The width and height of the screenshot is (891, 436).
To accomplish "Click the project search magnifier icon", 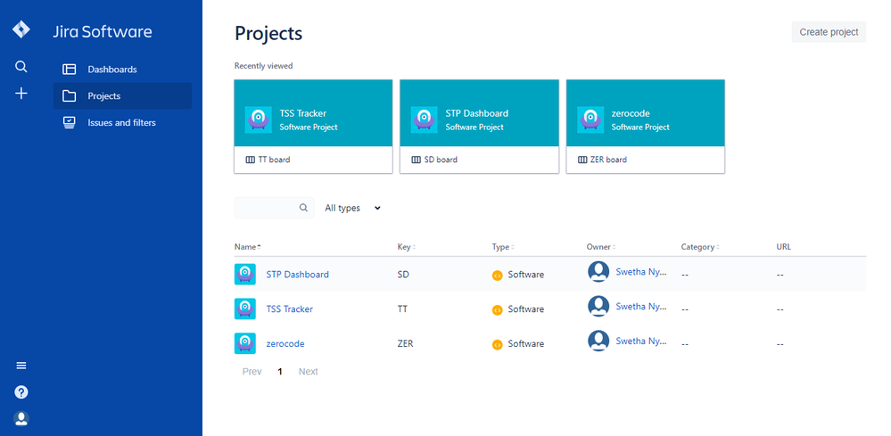I will 304,208.
